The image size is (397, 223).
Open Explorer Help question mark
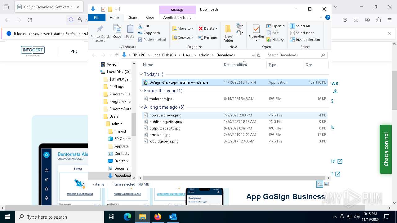pos(328,17)
